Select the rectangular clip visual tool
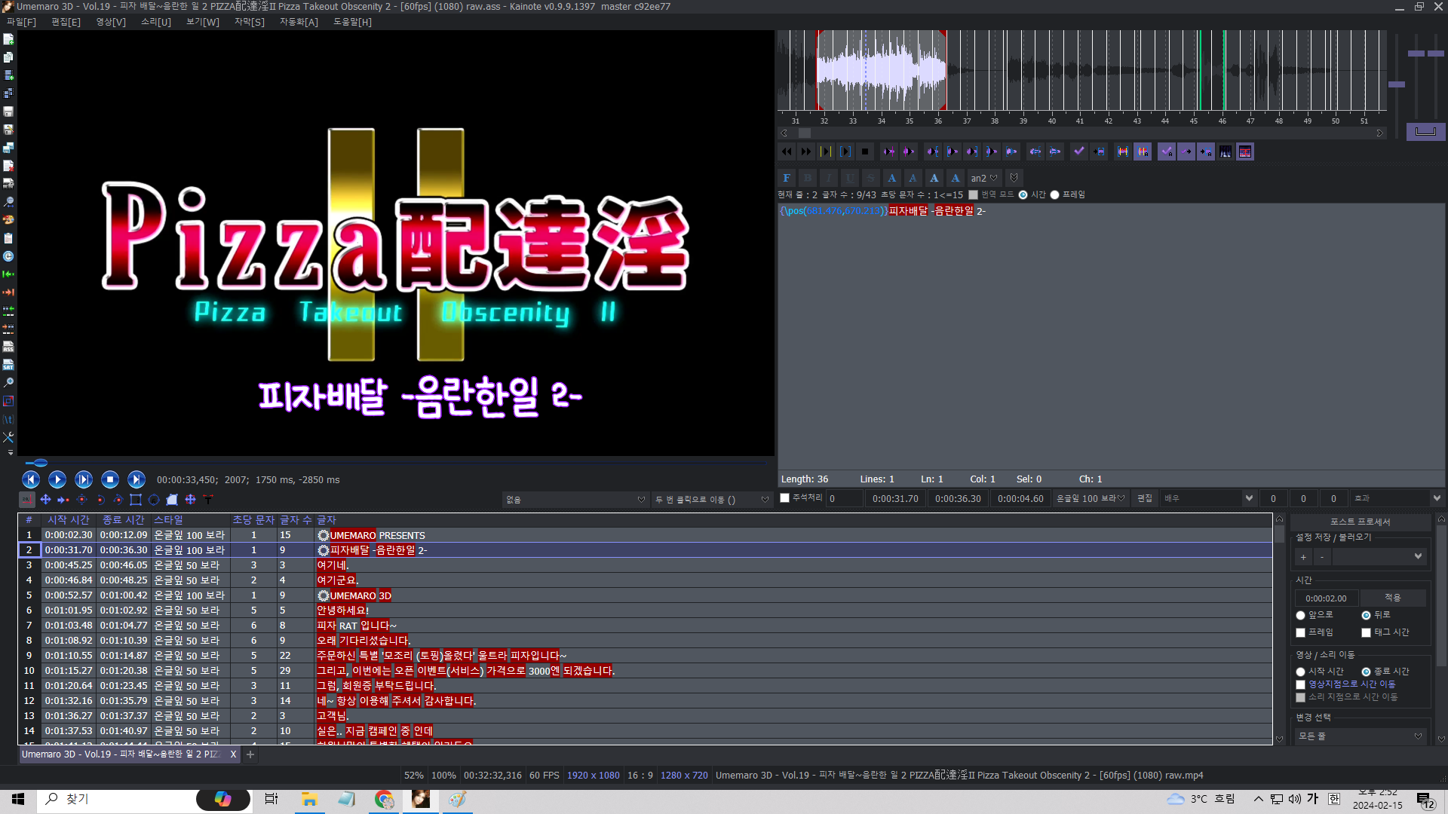This screenshot has height=814, width=1448. [x=136, y=499]
